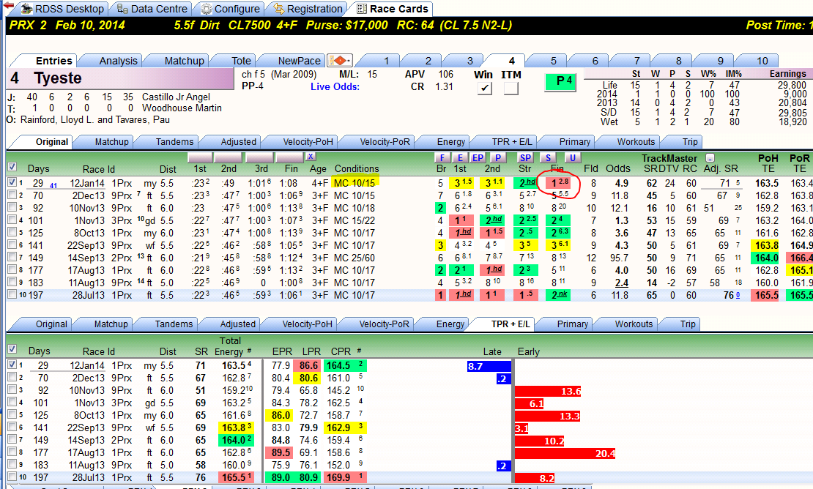
Task: Click the SP running-style filter button
Action: click(525, 158)
